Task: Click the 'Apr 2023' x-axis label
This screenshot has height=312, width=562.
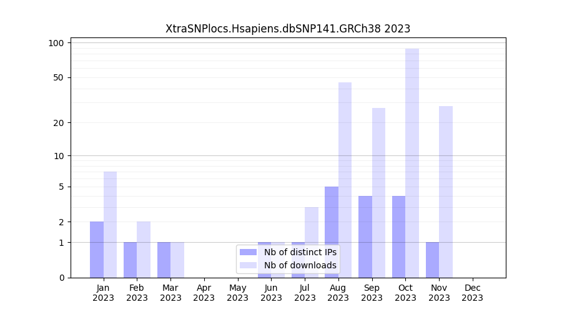Action: point(204,293)
